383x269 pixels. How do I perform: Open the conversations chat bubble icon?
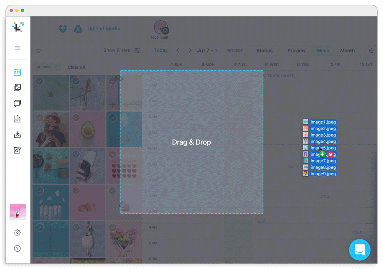pyautogui.click(x=17, y=103)
